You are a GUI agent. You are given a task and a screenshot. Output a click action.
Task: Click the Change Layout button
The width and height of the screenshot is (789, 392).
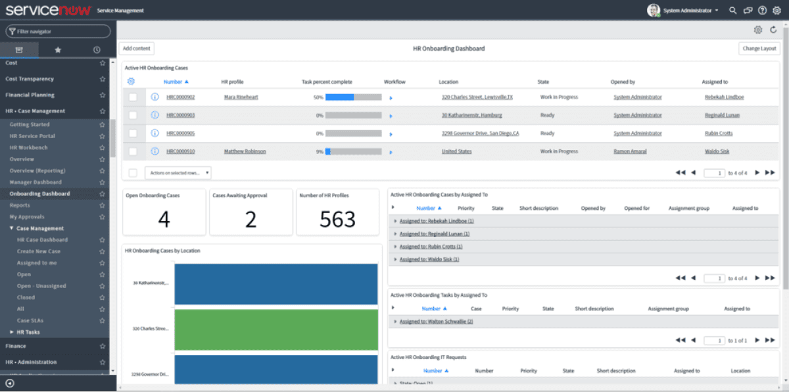click(759, 49)
